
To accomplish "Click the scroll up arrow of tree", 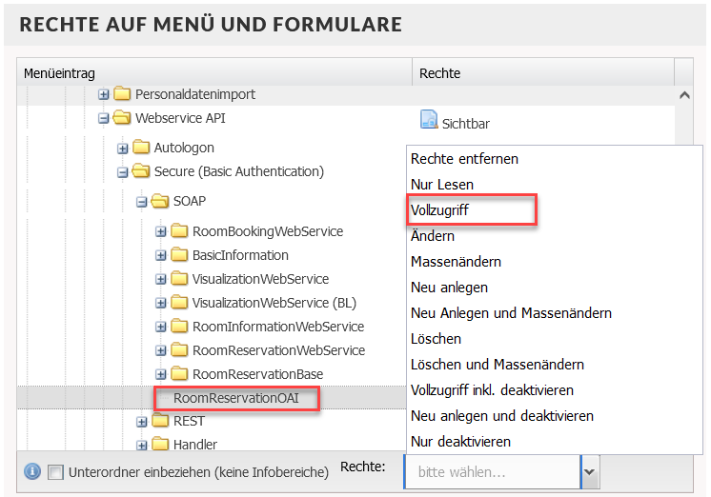I will (x=684, y=95).
